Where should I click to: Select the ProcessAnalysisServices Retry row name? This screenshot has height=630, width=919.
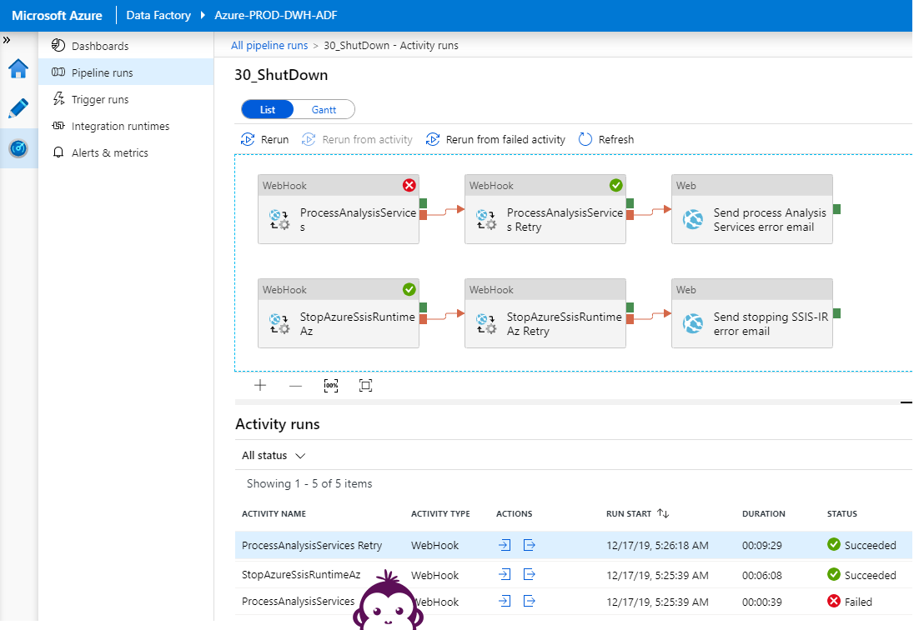[312, 546]
